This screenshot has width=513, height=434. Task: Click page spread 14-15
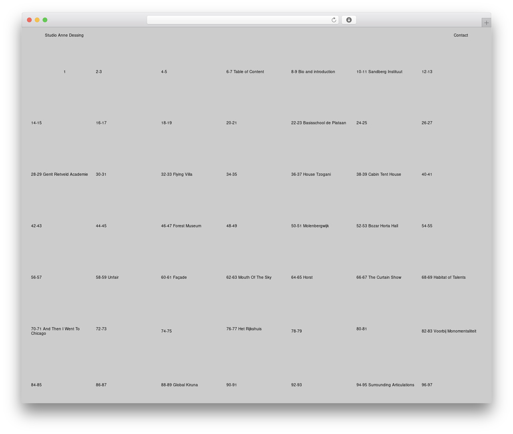pos(36,123)
